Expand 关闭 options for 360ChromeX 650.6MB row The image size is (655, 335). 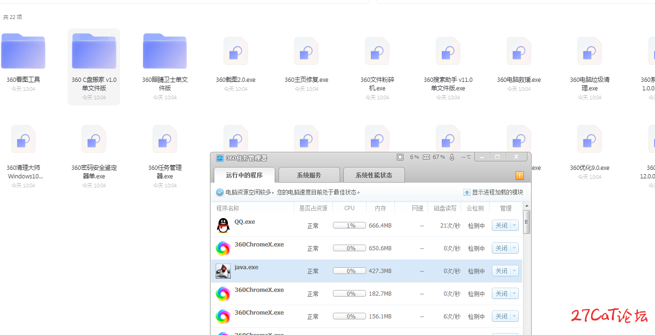[515, 248]
